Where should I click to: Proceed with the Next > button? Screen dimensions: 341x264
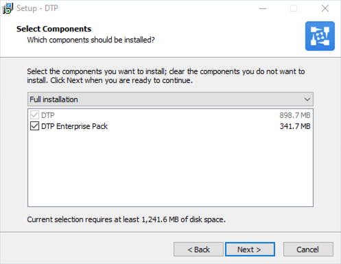tap(250, 249)
